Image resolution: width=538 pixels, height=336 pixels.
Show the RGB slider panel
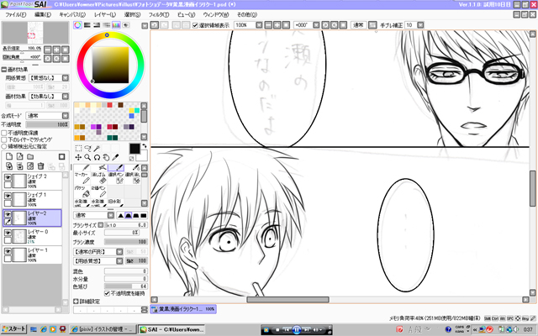[87, 25]
